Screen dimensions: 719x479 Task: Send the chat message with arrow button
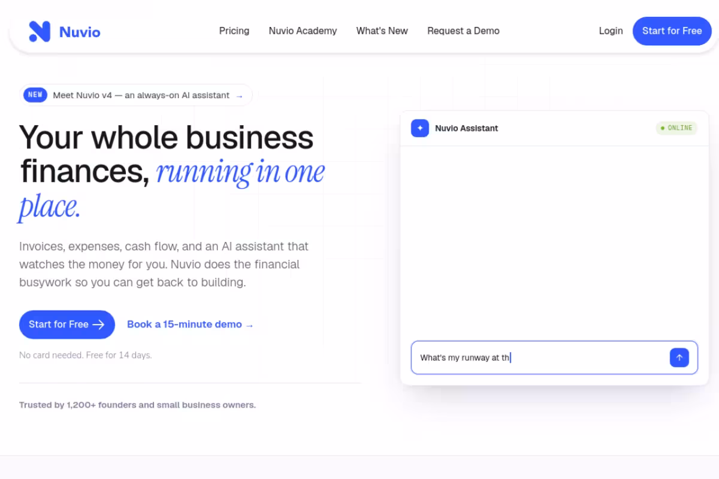click(x=679, y=357)
